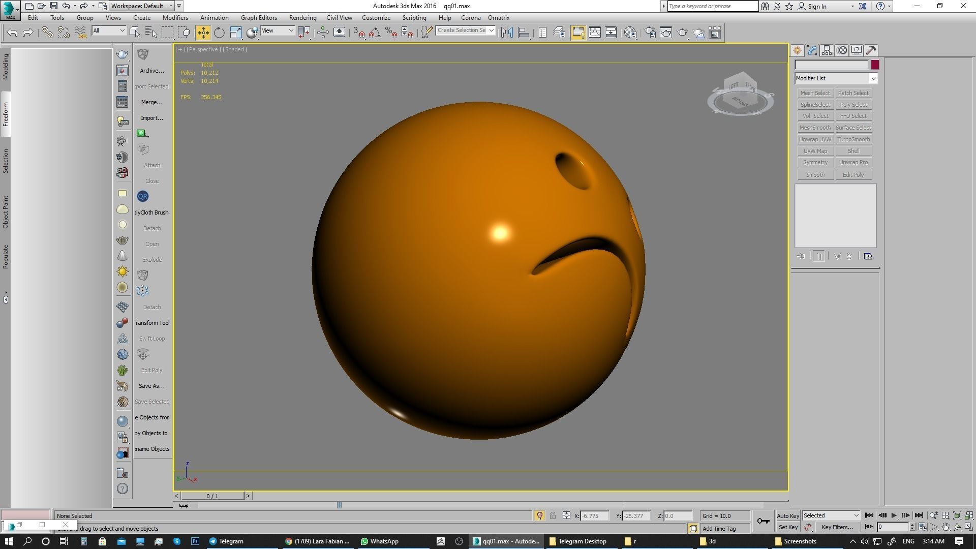Toggle the 3D Snaps button
The width and height of the screenshot is (976, 549).
[x=358, y=33]
